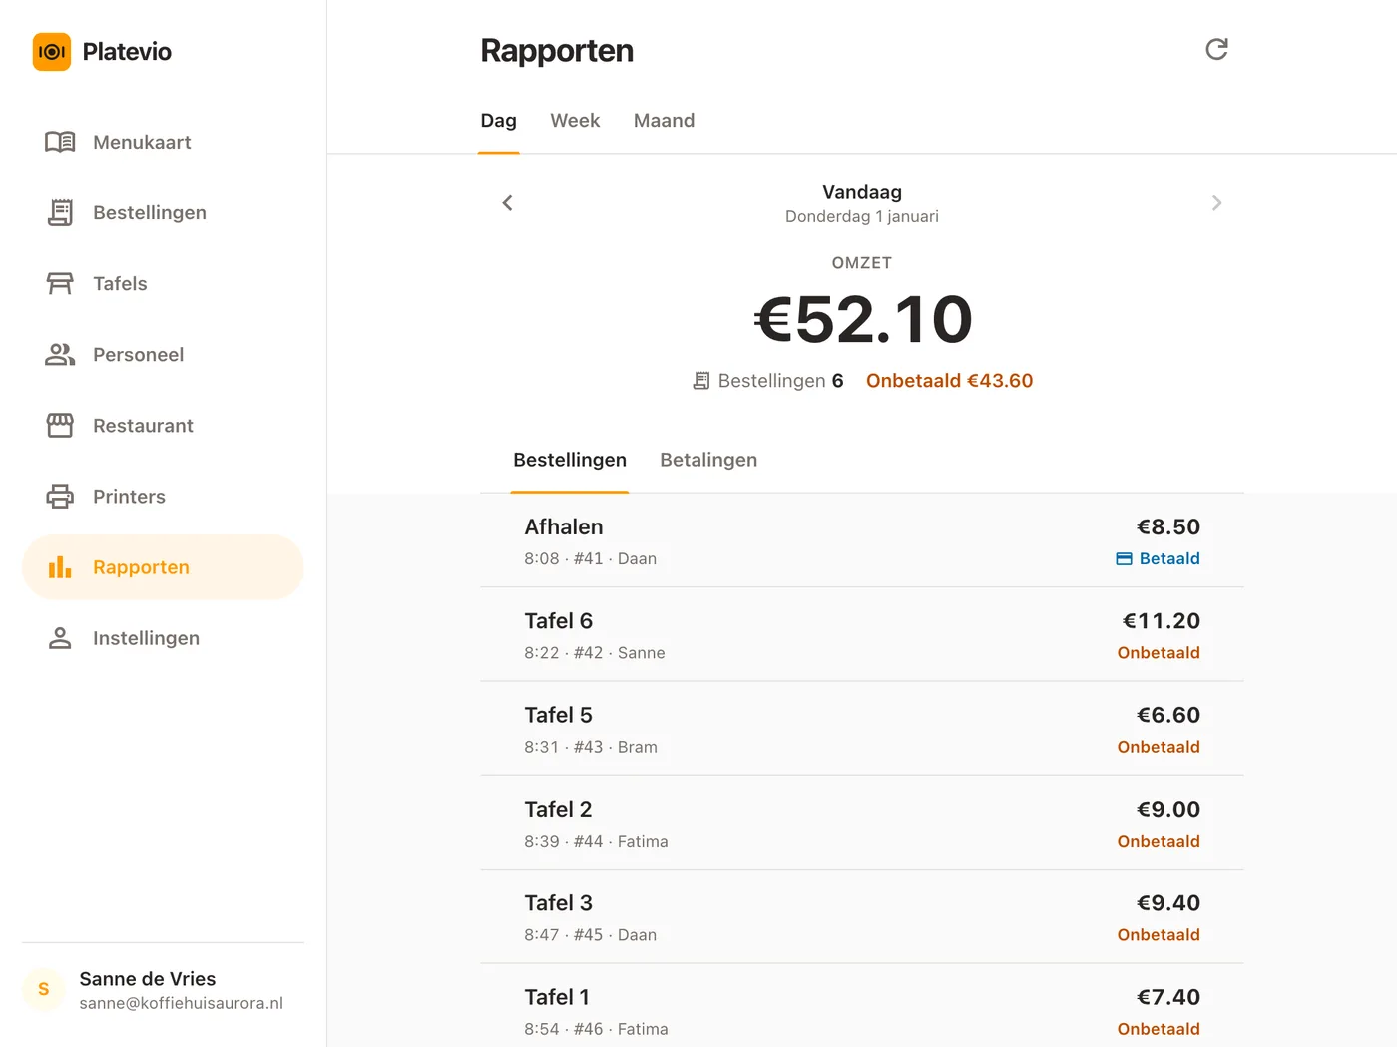Click the Rapporten bar chart icon
The height and width of the screenshot is (1047, 1397).
coord(60,567)
